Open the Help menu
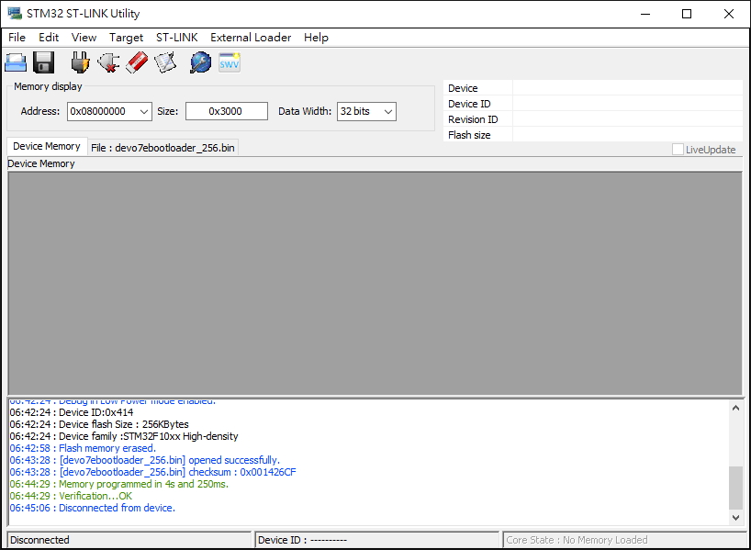The width and height of the screenshot is (751, 550). pyautogui.click(x=316, y=38)
